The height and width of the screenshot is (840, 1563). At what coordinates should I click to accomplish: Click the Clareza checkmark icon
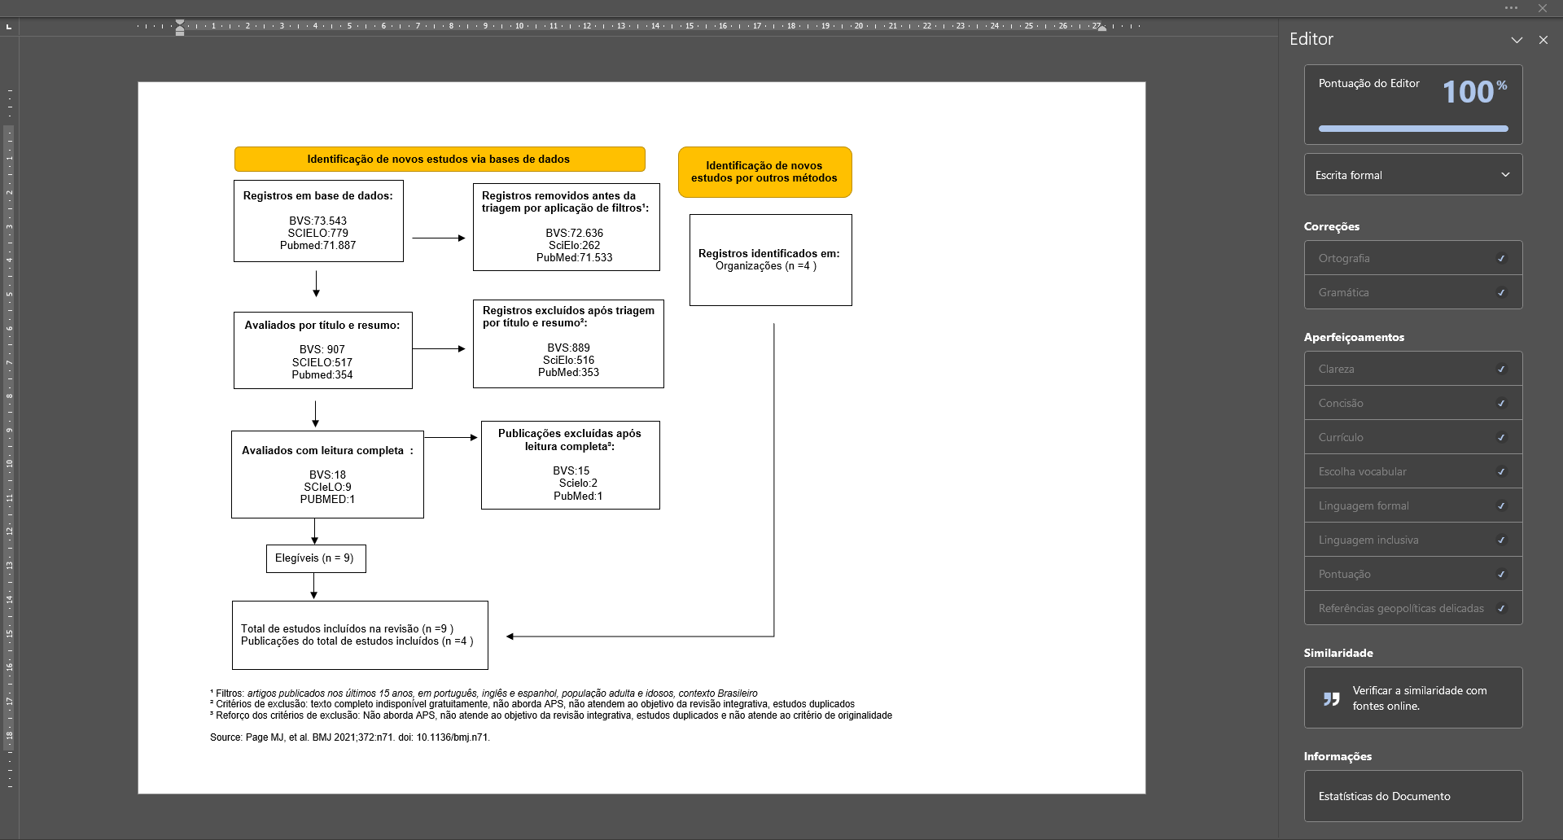tap(1501, 369)
